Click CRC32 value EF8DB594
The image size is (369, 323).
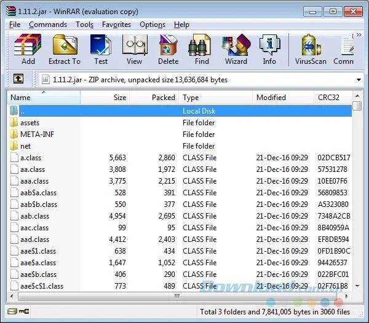(x=333, y=239)
